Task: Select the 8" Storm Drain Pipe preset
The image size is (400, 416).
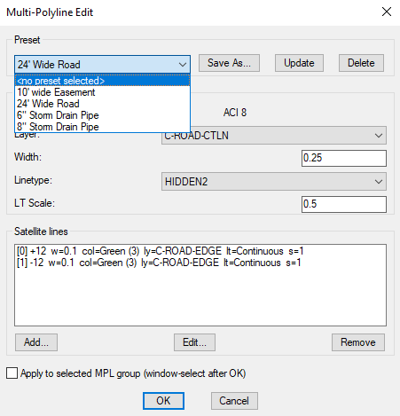Action: coord(102,127)
